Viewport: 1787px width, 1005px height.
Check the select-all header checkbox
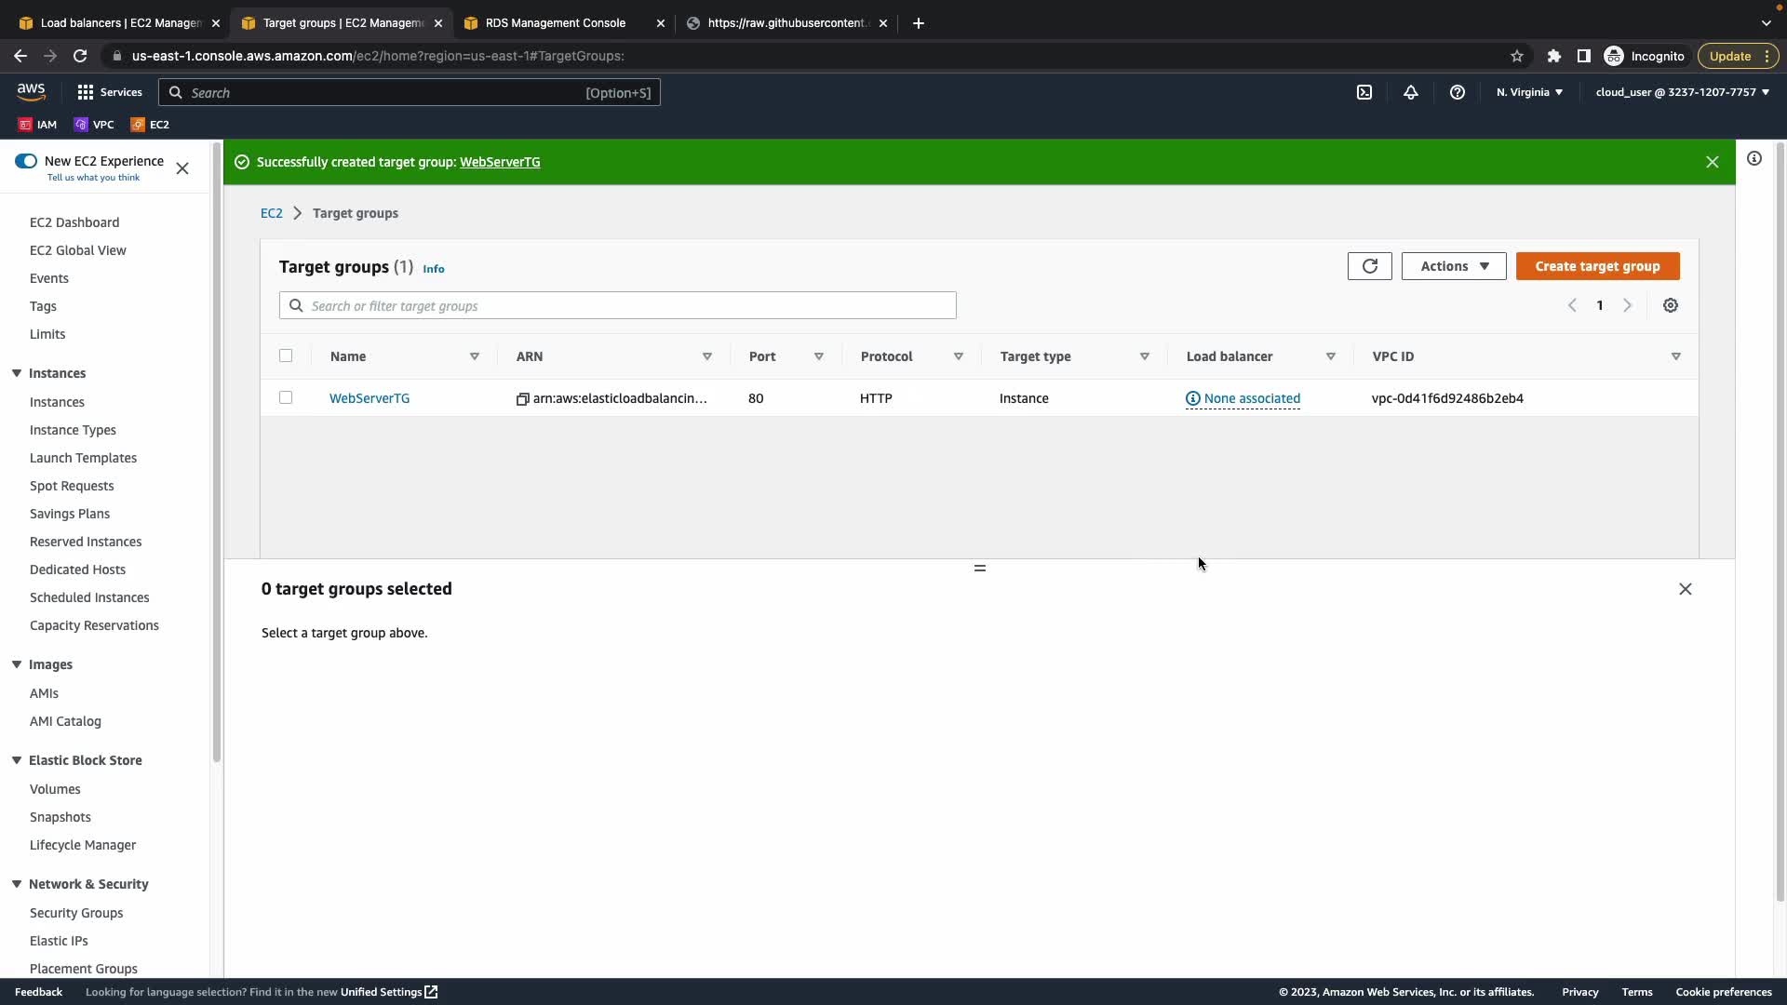click(x=286, y=355)
